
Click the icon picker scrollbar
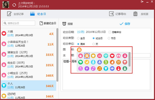pos(129,59)
